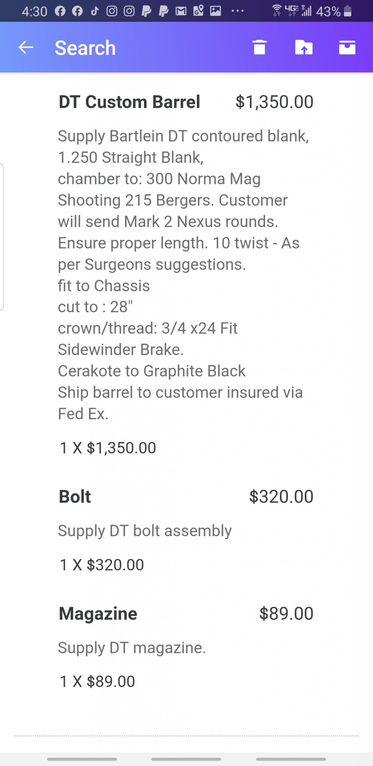
Task: Tap the first Instagram status bar icon
Action: coord(112,11)
